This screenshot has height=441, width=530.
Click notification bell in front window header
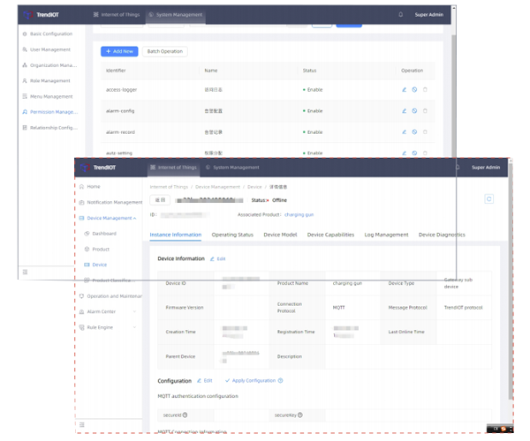(458, 167)
